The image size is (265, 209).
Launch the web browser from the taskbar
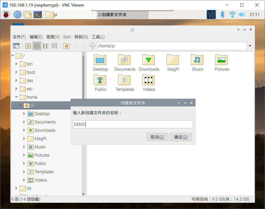click(x=17, y=15)
